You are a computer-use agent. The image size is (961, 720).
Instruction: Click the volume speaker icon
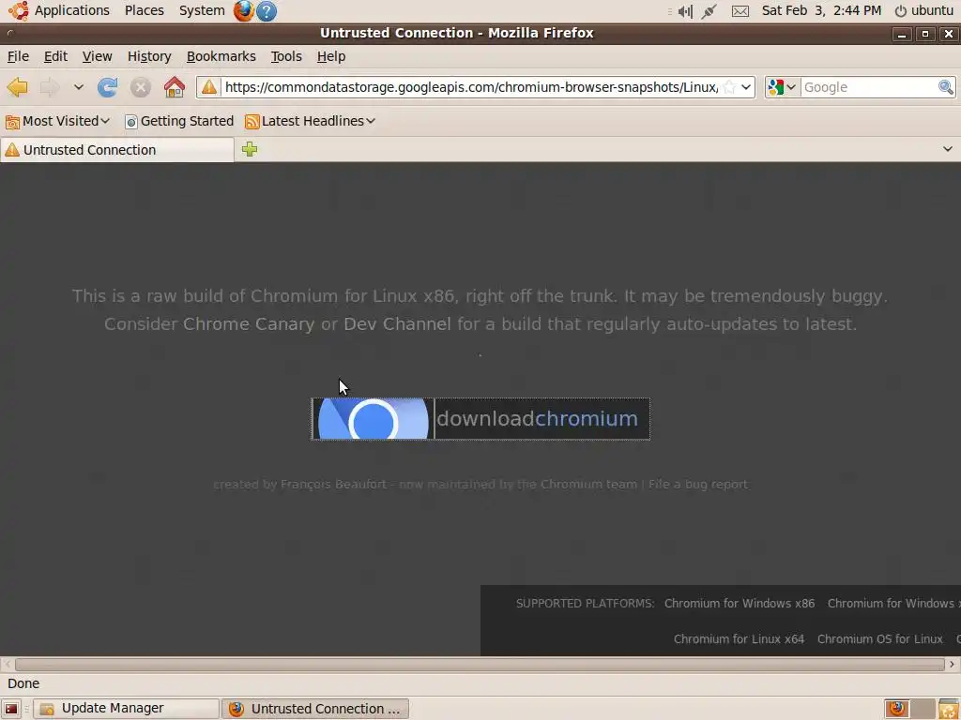point(684,11)
